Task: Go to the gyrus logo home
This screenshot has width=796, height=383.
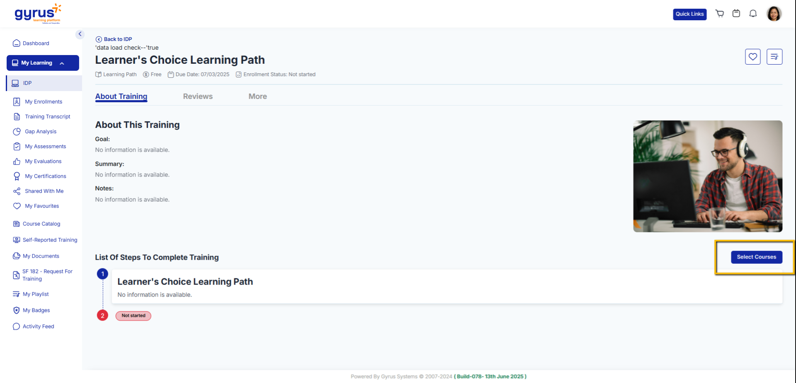Action: 38,14
